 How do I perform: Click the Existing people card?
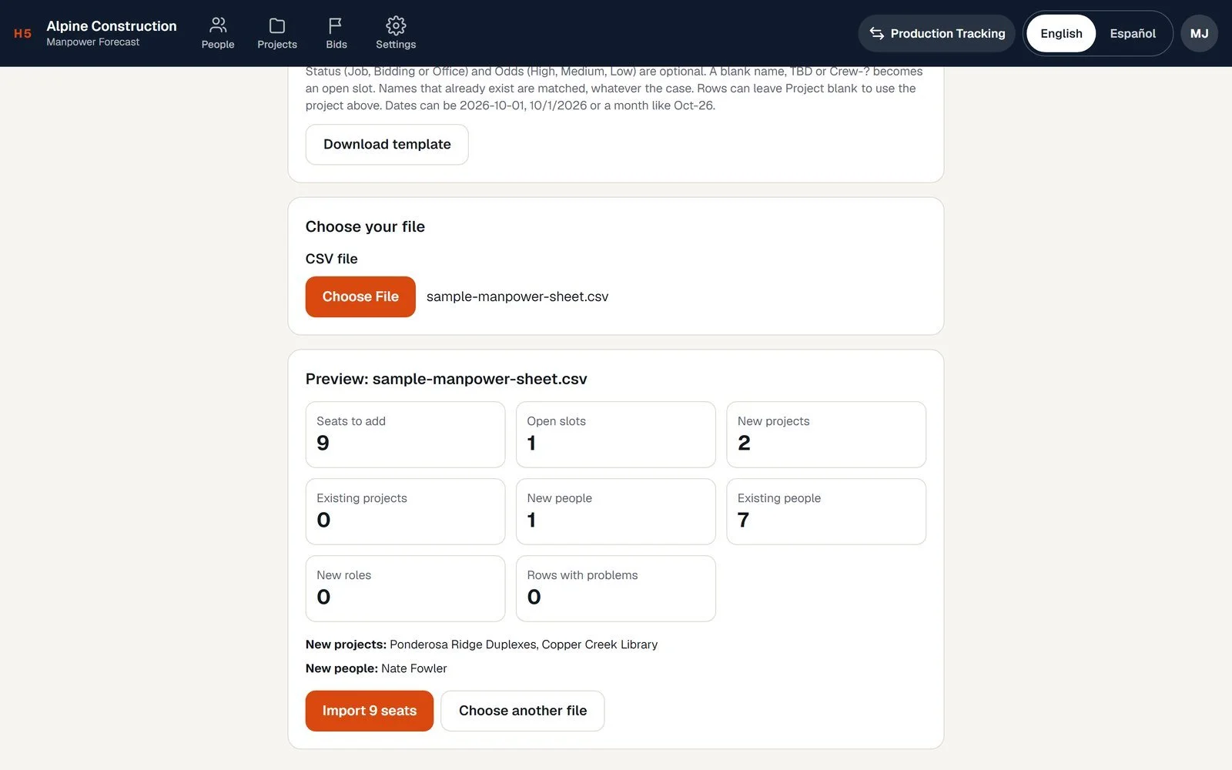(x=826, y=511)
